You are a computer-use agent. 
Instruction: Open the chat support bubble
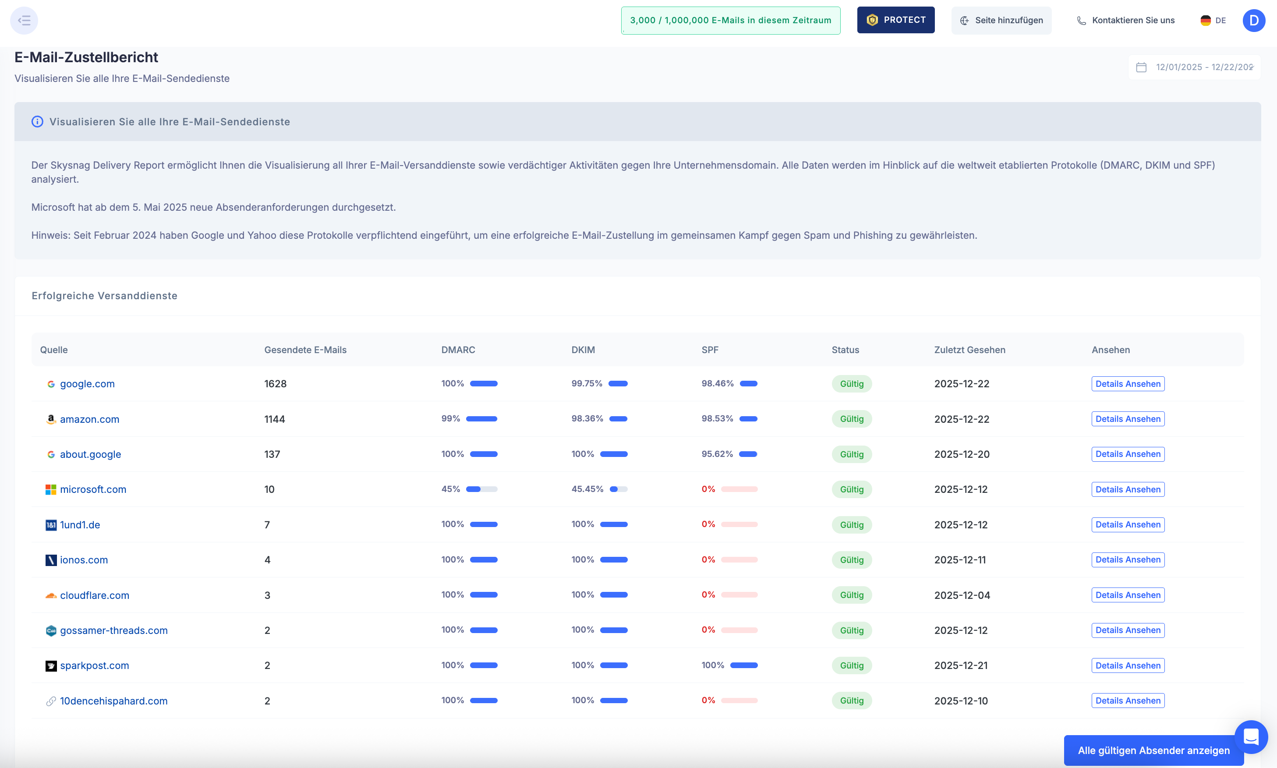coord(1251,736)
